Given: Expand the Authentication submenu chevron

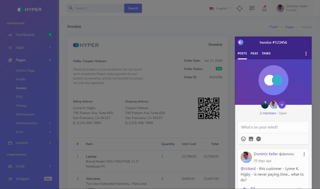Looking at the screenshot, I should click(x=50, y=123).
